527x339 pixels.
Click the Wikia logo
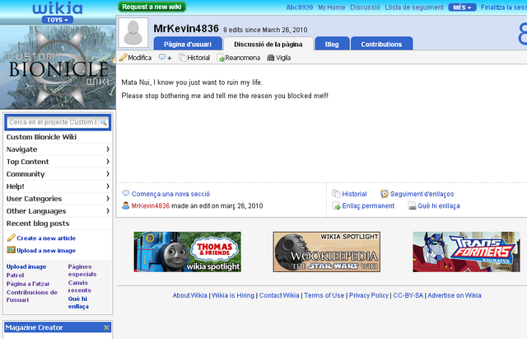58,8
